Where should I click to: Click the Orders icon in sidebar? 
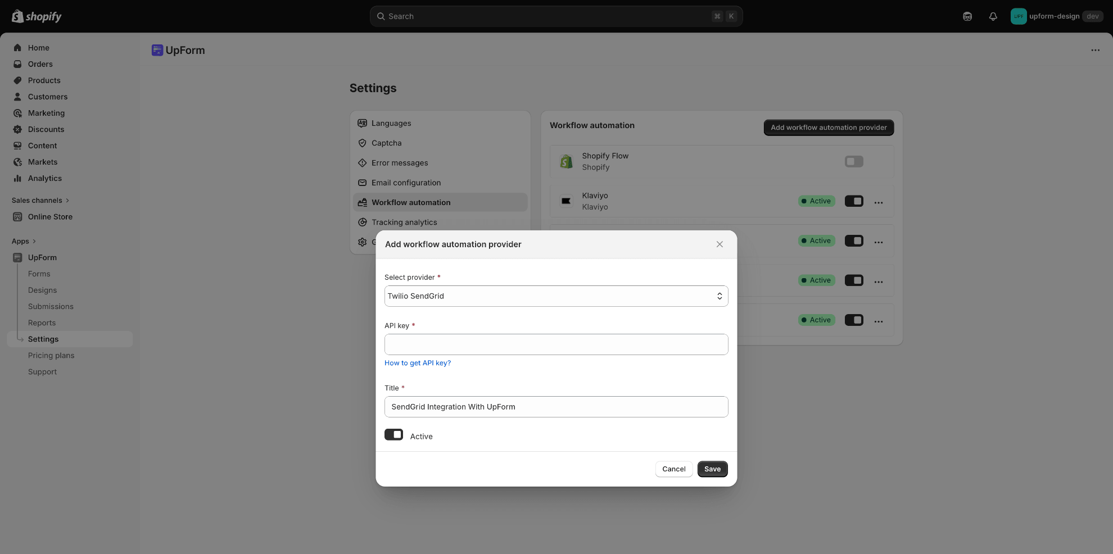tap(17, 64)
